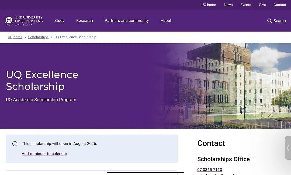Click the Search magnifier icon

pyautogui.click(x=269, y=21)
